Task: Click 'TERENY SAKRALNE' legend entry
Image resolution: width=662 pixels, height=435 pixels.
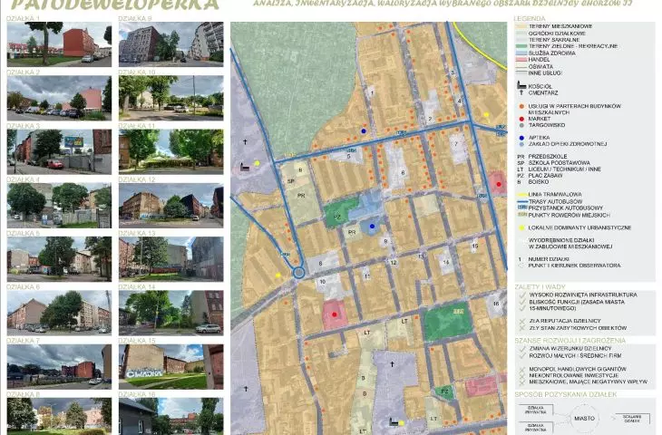Action: [554, 40]
